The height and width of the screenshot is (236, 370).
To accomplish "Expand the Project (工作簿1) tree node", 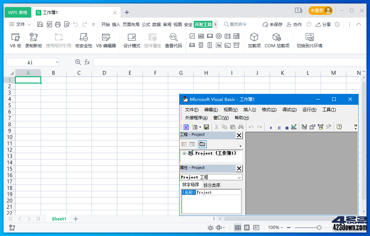I will [184, 153].
